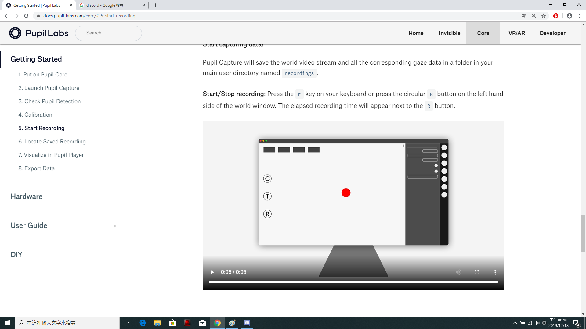
Task: Open the notification center icon
Action: 577,323
